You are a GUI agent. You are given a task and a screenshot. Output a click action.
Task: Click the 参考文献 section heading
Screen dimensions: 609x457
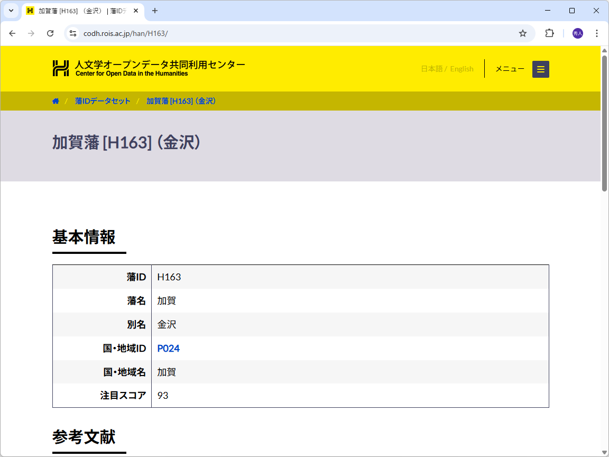84,437
